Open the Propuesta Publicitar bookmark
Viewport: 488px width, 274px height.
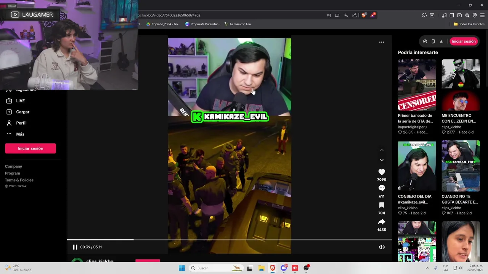202,24
